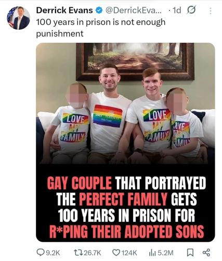Image resolution: width=222 pixels, height=261 pixels.
Task: Click the 124K likes count
Action: coord(129,253)
